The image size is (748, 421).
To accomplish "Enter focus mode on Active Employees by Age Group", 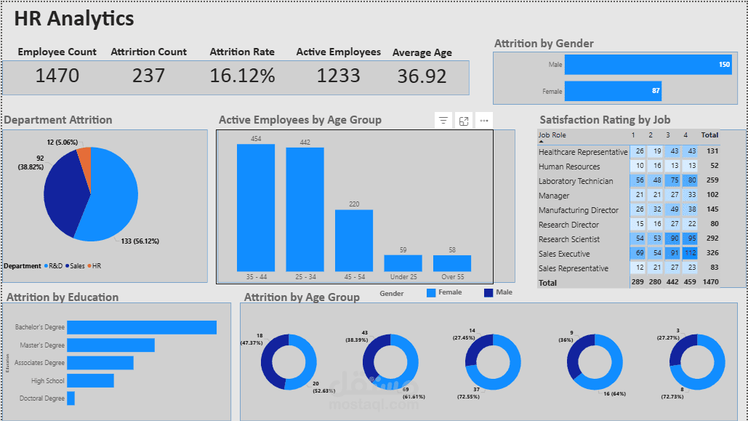I will [x=463, y=120].
